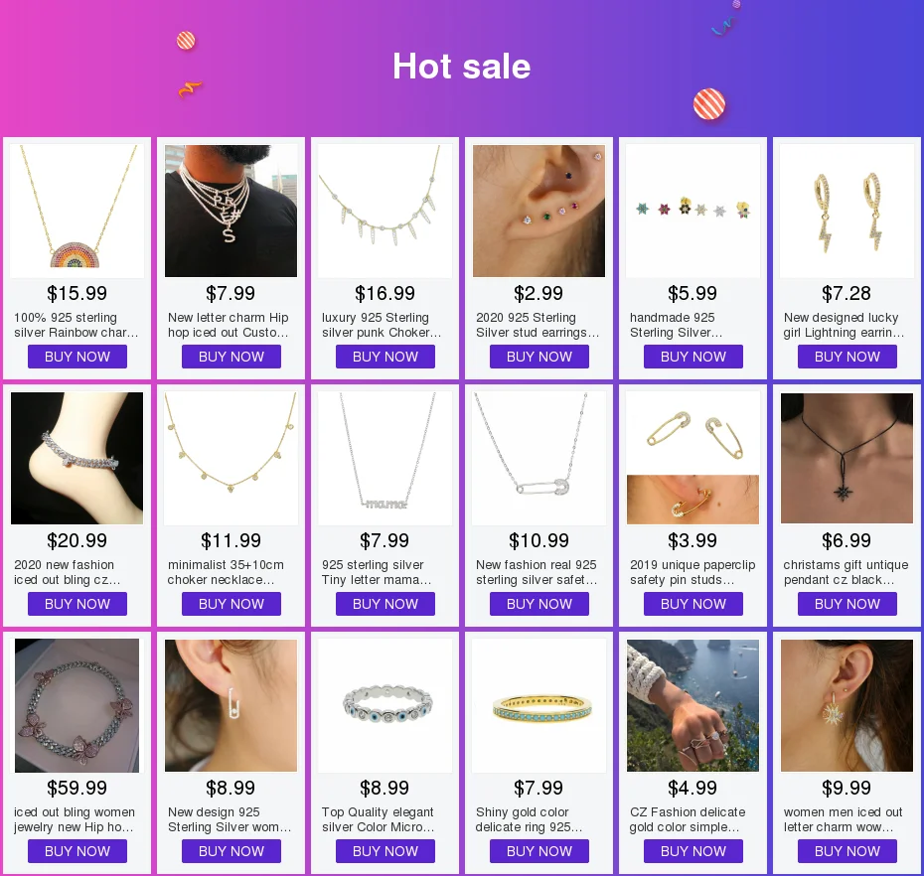Open 'handmade 925 Sterling Silver' product title

677,325
